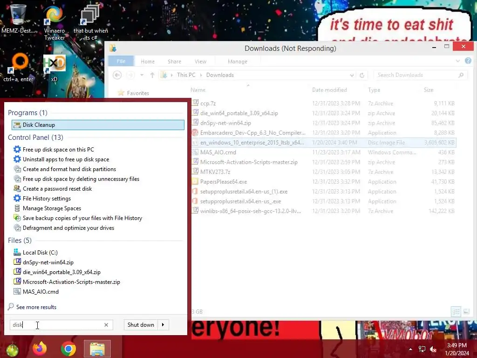
Task: Sort files by the Size column
Action: [429, 90]
